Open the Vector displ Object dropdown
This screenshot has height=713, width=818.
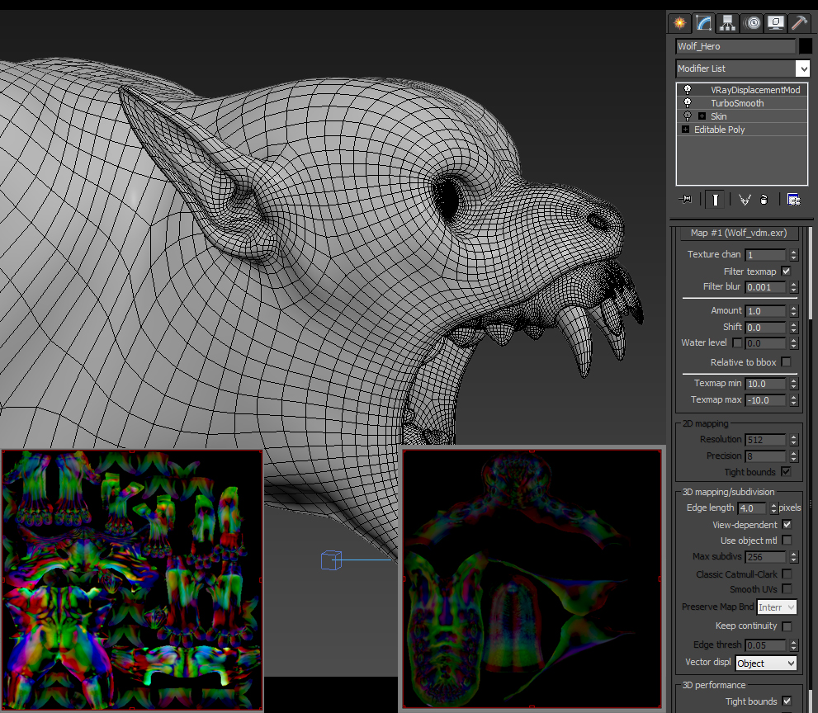766,663
